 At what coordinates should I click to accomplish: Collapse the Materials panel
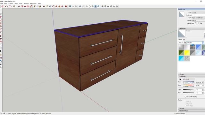[x=179, y=28]
